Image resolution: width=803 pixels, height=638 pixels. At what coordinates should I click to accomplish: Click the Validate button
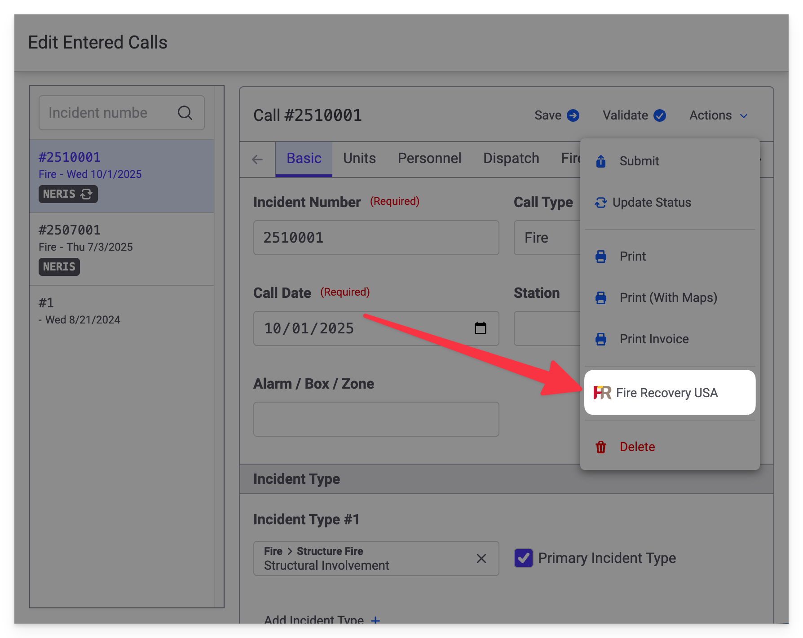pyautogui.click(x=633, y=115)
